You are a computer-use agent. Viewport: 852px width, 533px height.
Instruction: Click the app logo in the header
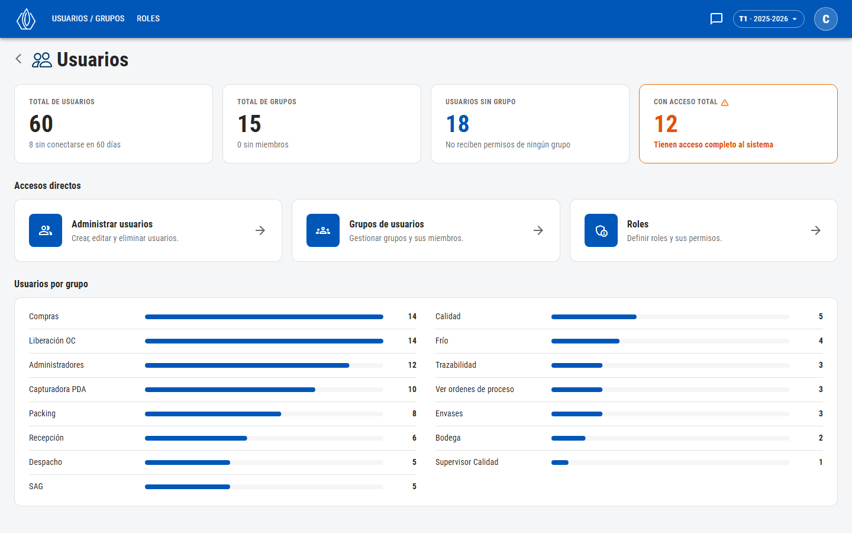click(26, 19)
